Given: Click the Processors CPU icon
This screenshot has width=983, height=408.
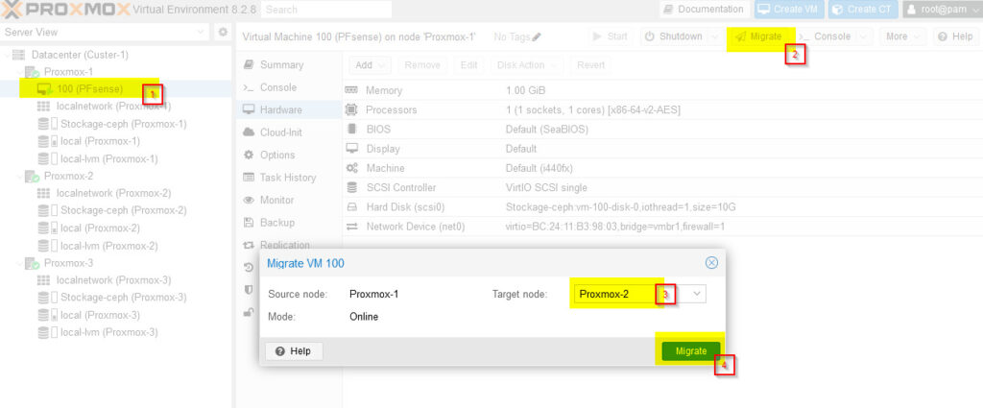Looking at the screenshot, I should (x=351, y=109).
